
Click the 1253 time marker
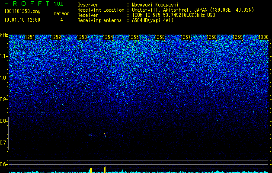click(82, 37)
